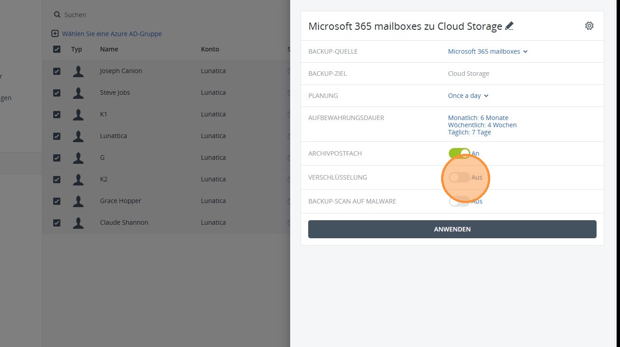Click the pencil icon to rename plan
620x347 pixels.
(509, 26)
